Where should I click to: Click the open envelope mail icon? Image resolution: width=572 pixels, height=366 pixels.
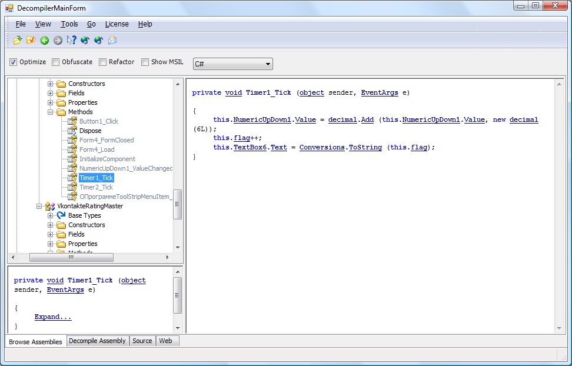click(x=112, y=40)
